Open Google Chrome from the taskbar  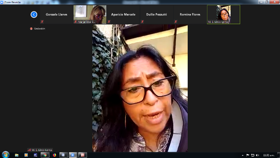[x=45, y=155]
